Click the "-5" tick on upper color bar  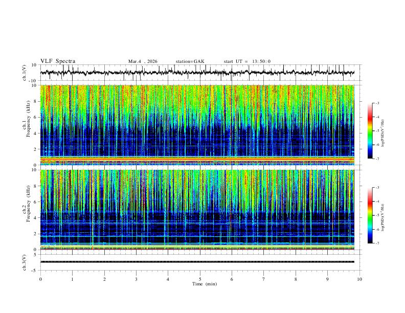click(x=377, y=131)
